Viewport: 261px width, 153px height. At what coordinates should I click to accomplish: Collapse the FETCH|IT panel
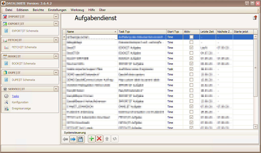56,40
